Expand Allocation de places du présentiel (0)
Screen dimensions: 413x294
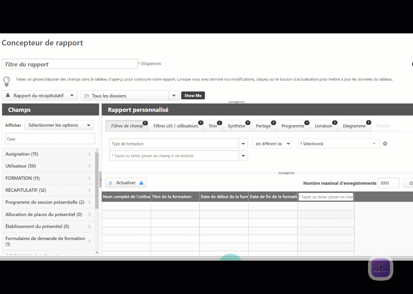click(48, 214)
